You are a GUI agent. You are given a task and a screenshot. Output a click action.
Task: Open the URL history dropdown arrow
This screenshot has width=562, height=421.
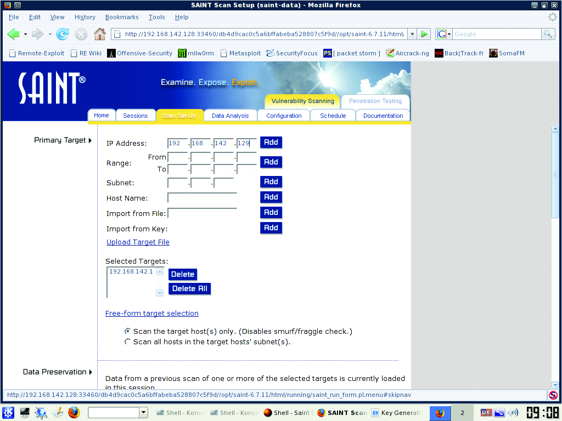click(412, 34)
